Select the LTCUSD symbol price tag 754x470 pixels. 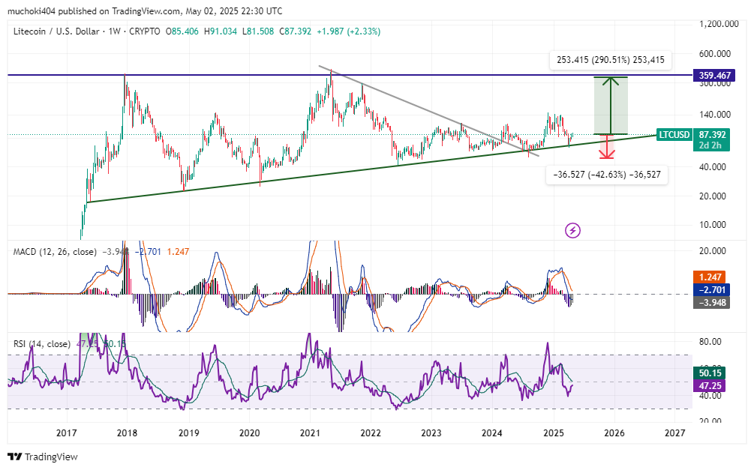click(673, 135)
